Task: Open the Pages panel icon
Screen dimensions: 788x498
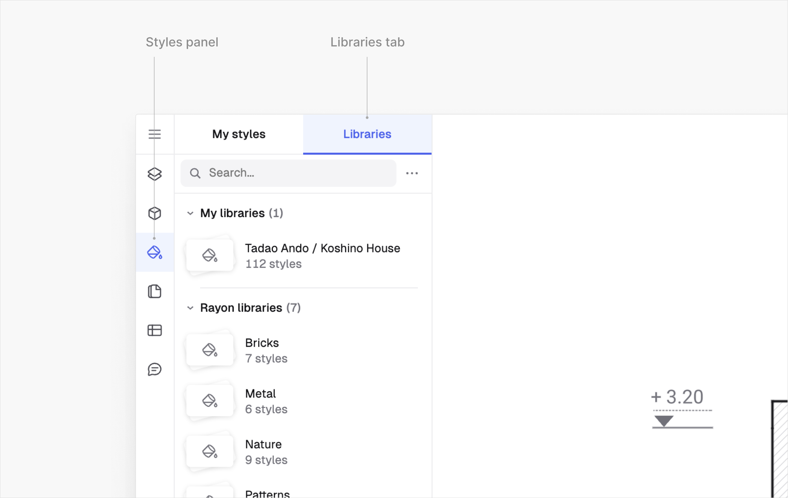Action: pos(154,292)
